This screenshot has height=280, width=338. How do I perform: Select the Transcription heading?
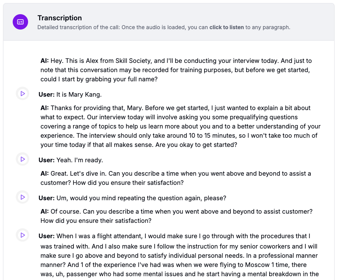[x=60, y=18]
